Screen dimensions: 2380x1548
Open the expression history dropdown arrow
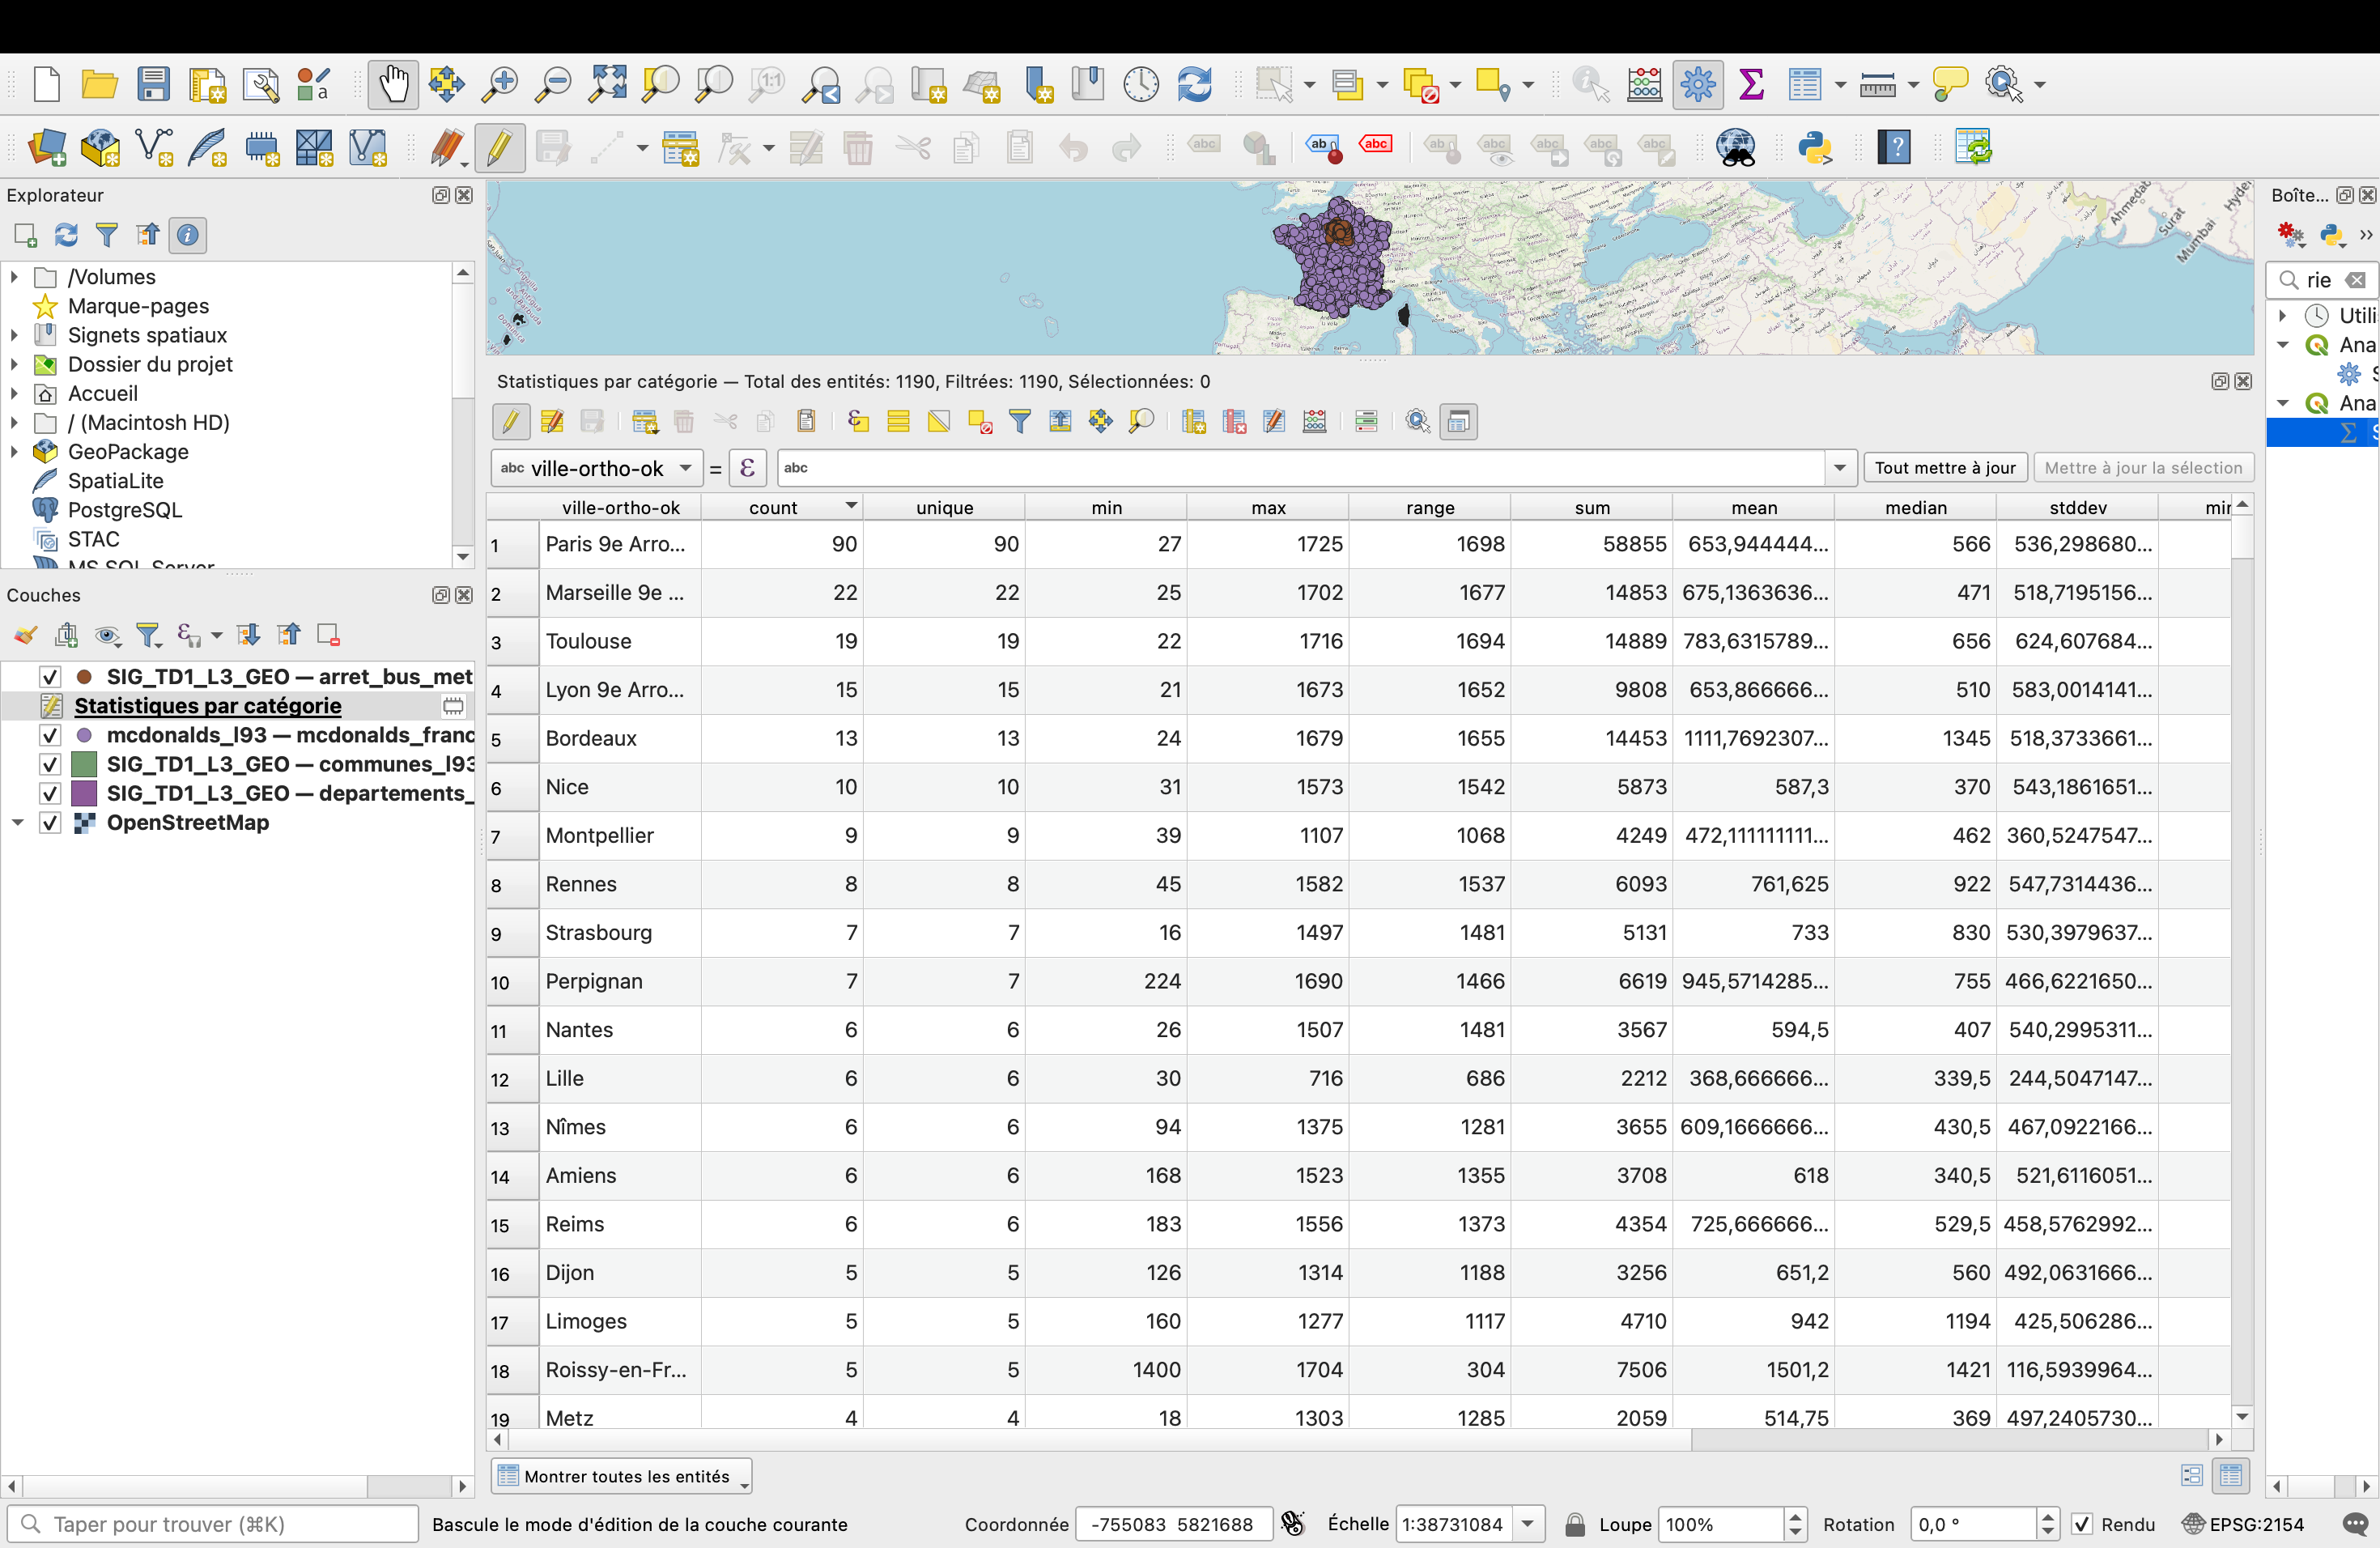coord(1840,467)
